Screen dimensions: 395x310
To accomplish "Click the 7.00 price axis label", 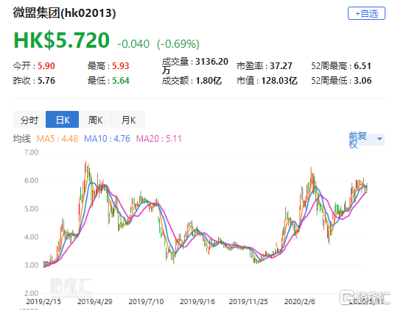I will pos(31,152).
